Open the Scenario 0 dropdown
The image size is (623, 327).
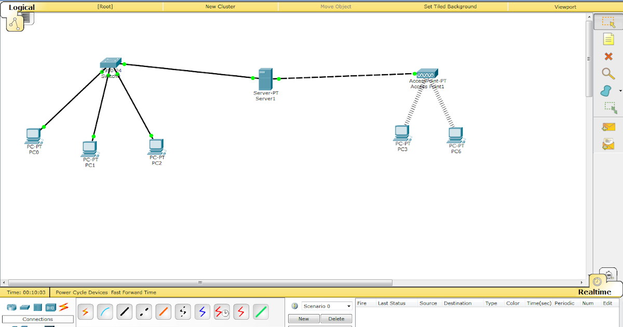coord(327,306)
